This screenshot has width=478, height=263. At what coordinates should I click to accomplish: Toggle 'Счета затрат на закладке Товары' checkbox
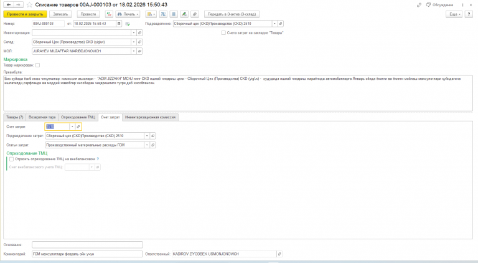[223, 32]
